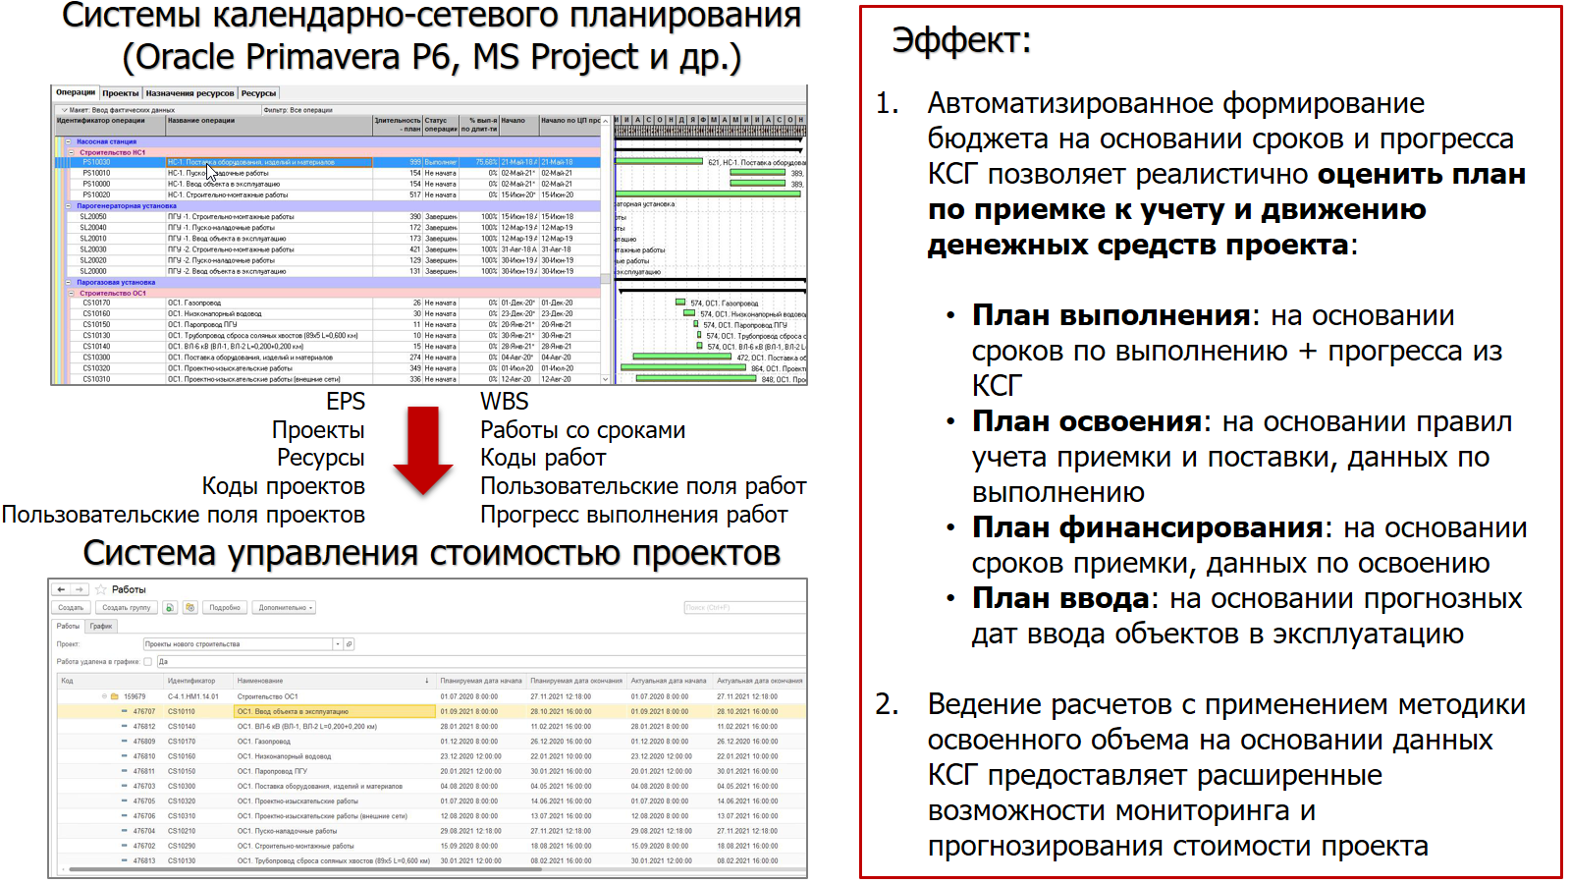Click the Идентификатор операции column header
Screen dimensions: 1571x884
point(110,125)
